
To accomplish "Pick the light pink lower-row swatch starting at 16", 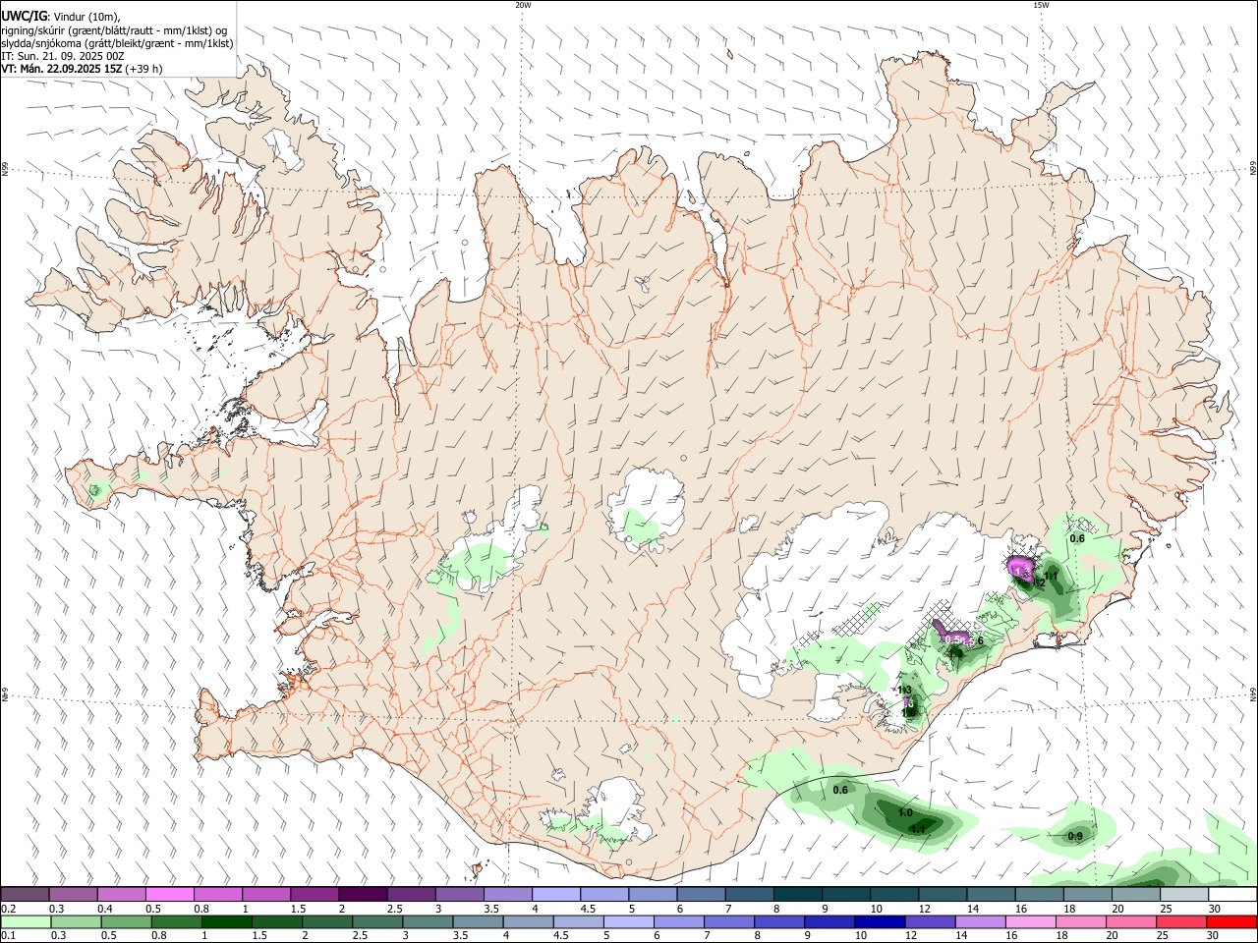I will click(x=1031, y=922).
